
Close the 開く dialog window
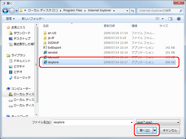tap(179, 2)
